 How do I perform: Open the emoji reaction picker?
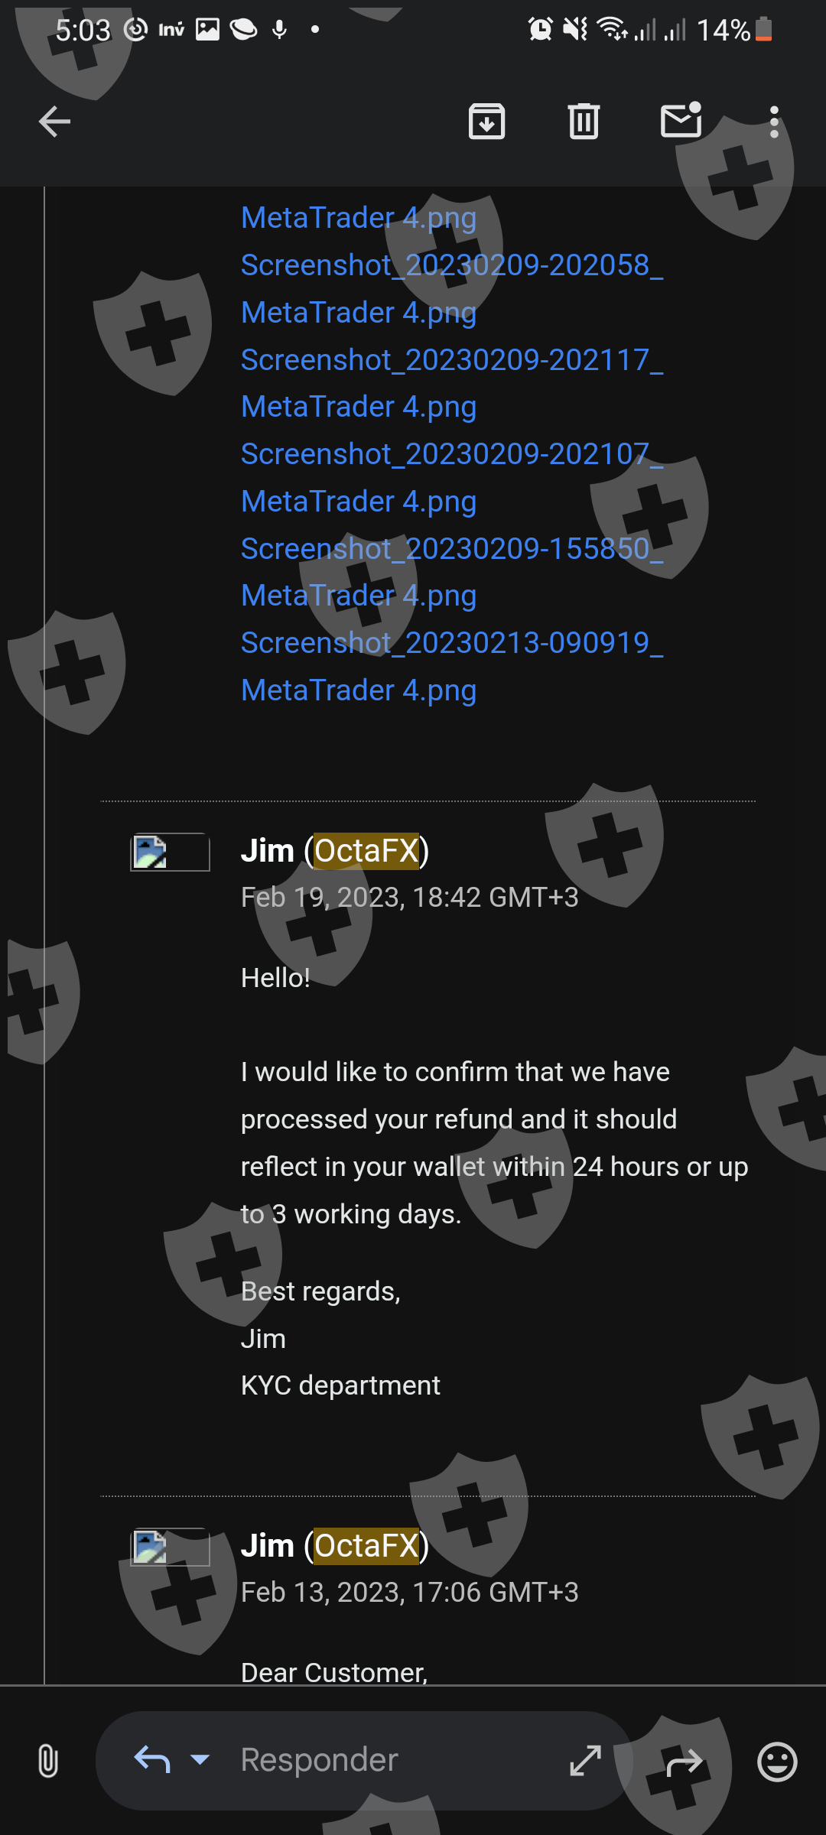777,1762
